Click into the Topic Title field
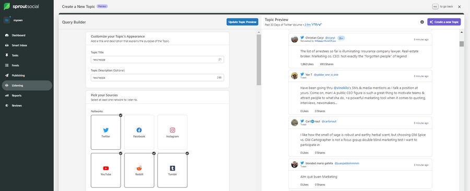470x191 pixels. (x=157, y=59)
